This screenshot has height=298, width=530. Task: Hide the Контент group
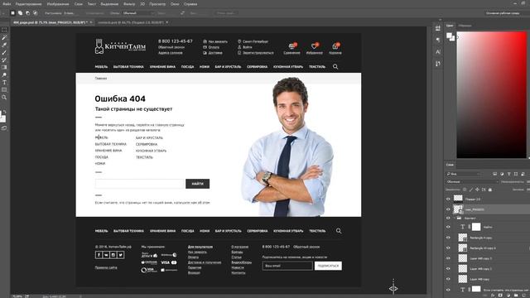(449, 219)
